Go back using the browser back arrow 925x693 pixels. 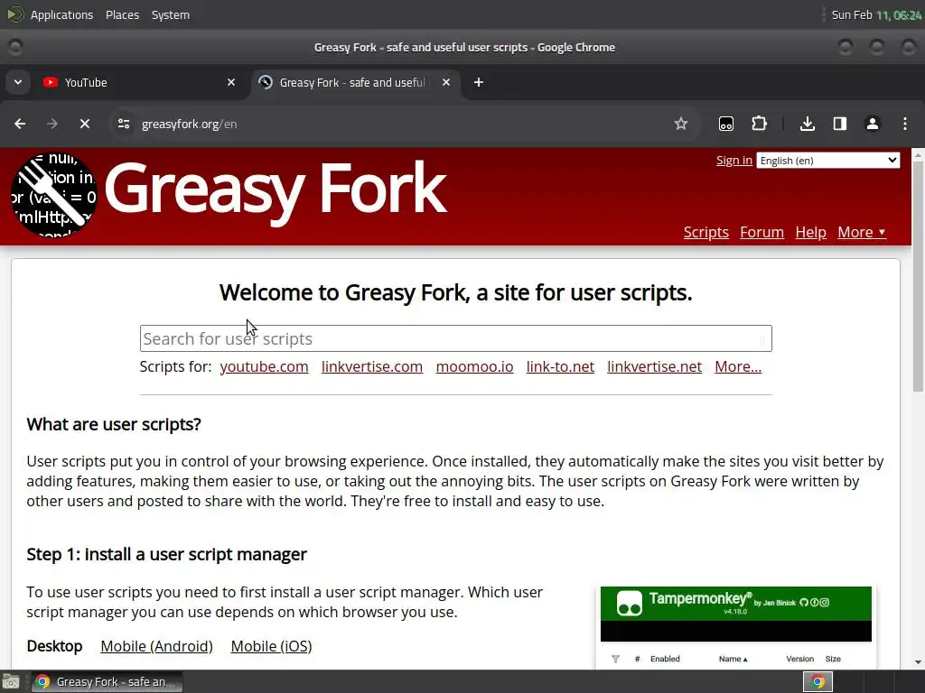coord(20,124)
